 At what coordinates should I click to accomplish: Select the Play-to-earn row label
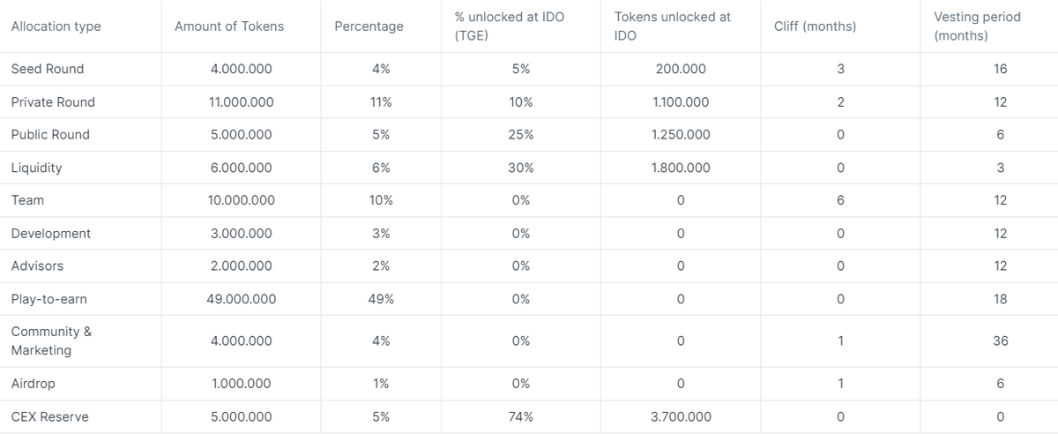(x=48, y=299)
